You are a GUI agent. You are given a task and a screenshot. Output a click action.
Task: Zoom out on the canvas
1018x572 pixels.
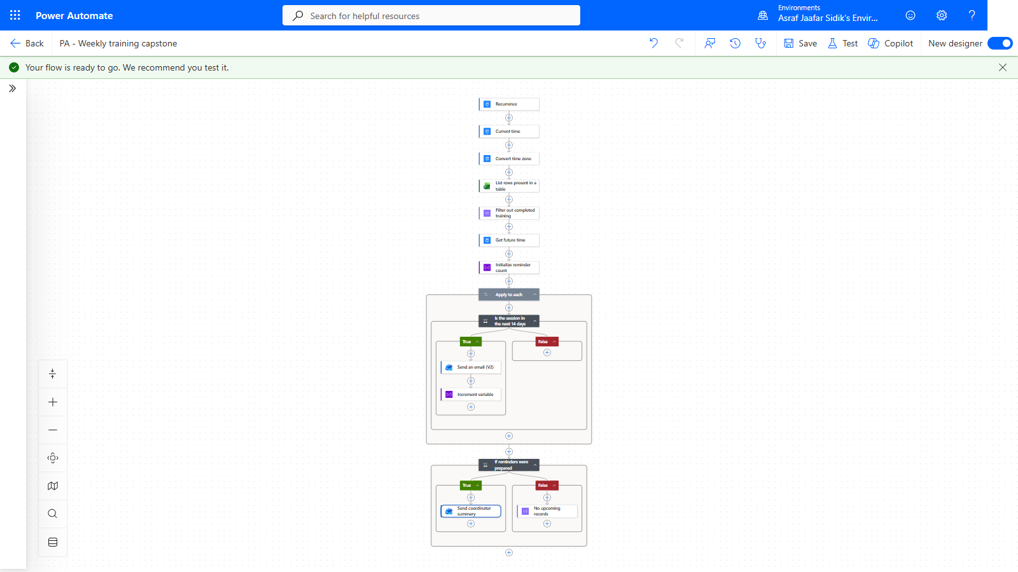53,430
